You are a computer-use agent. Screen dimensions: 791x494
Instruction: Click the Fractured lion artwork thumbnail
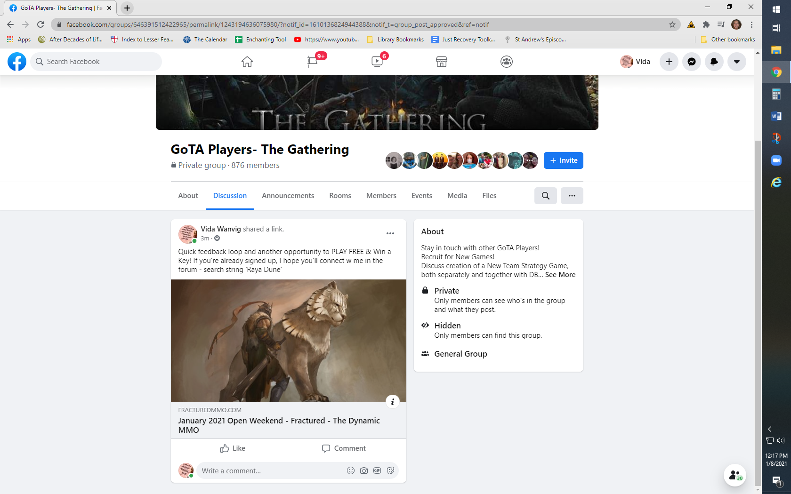pos(289,341)
